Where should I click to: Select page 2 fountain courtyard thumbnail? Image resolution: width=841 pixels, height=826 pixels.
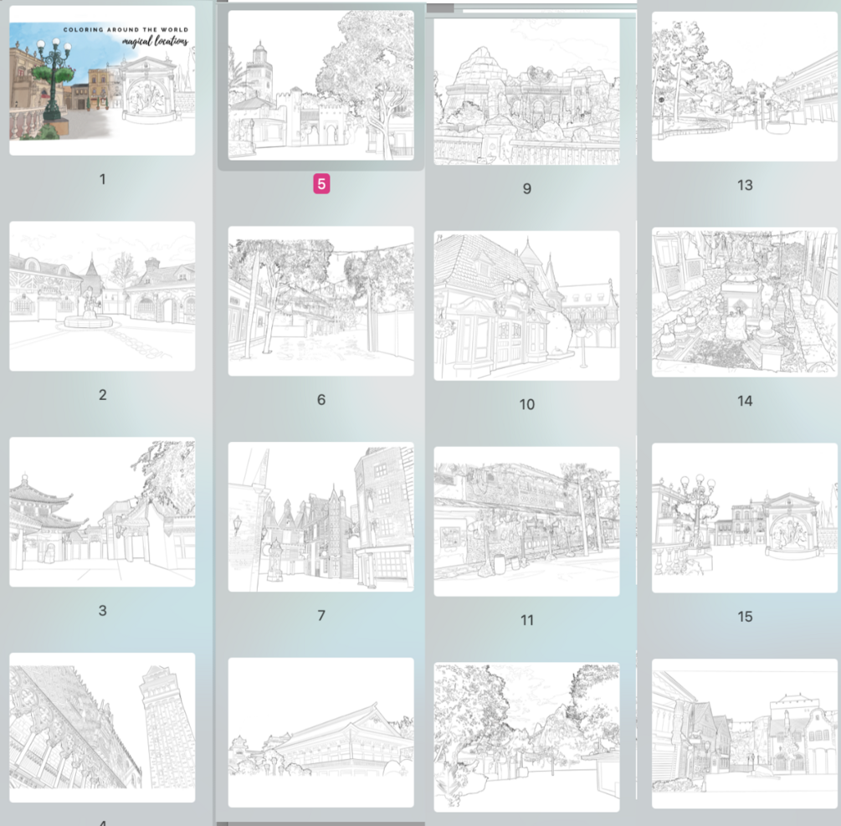102,296
